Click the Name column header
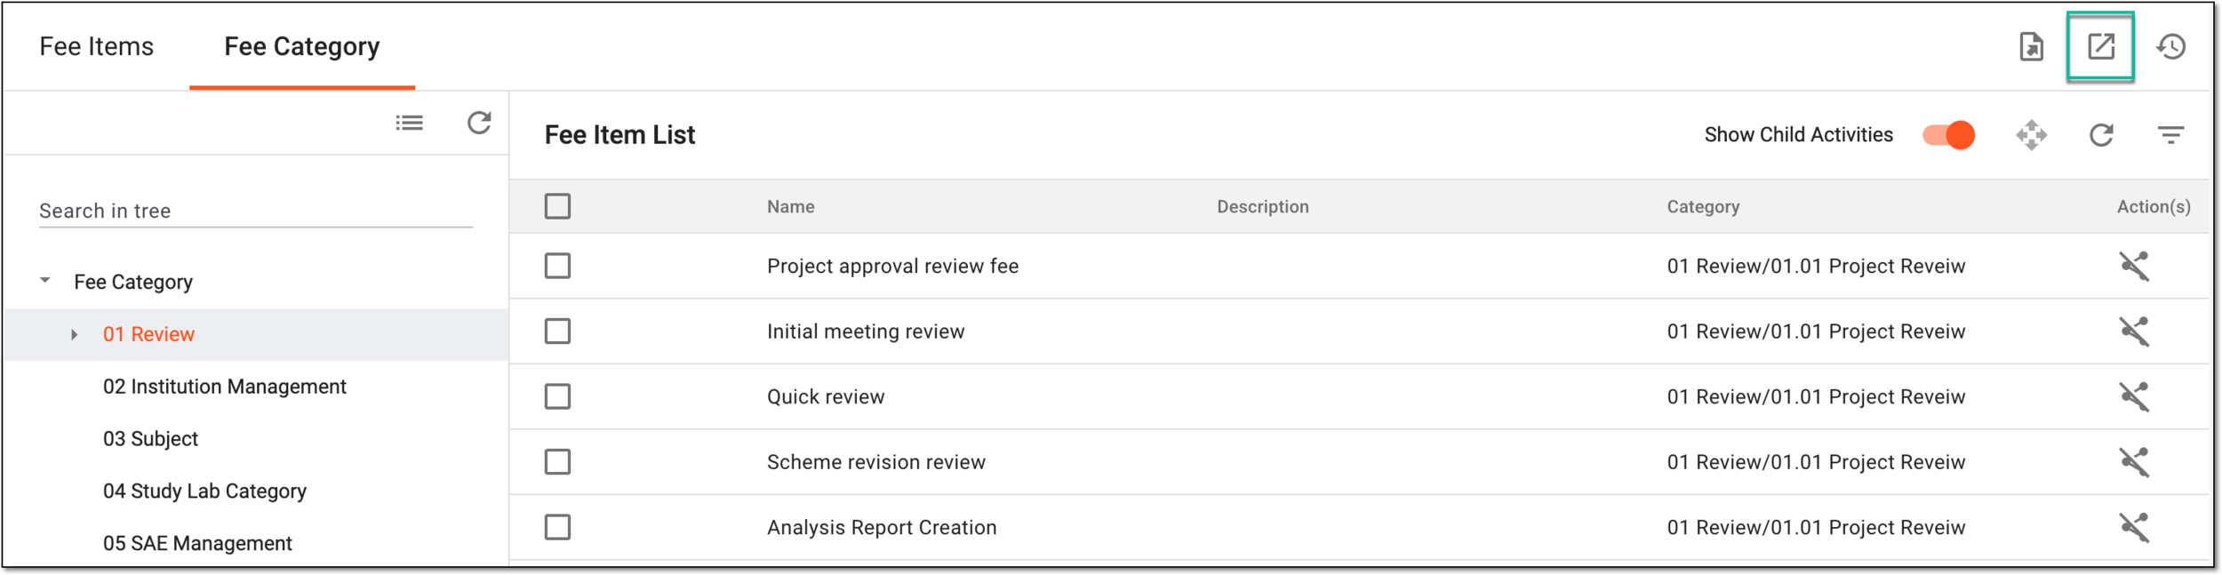The width and height of the screenshot is (2222, 575). click(x=791, y=206)
